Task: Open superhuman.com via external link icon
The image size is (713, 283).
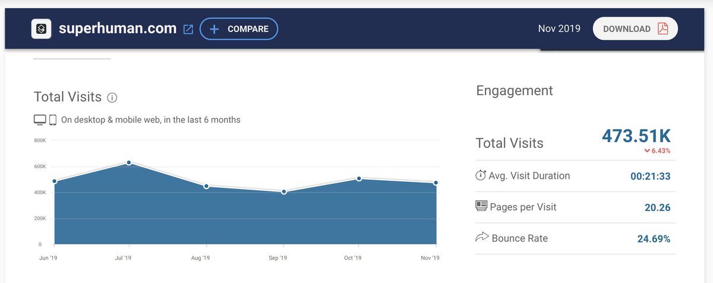Action: [x=188, y=29]
